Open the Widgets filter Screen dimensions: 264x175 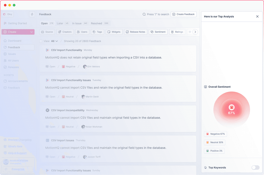click(114, 32)
